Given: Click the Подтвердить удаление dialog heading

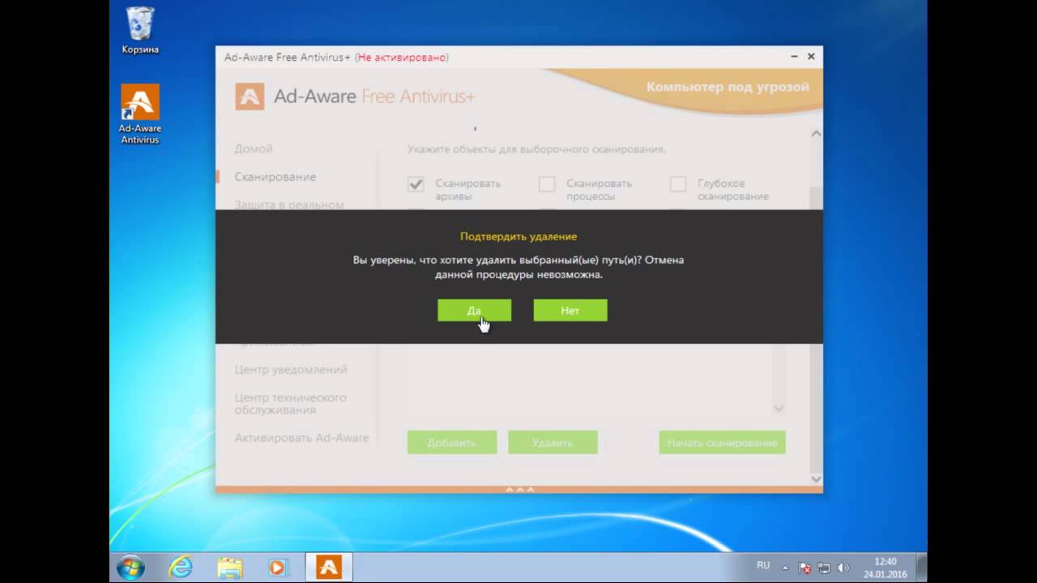Looking at the screenshot, I should [x=518, y=236].
